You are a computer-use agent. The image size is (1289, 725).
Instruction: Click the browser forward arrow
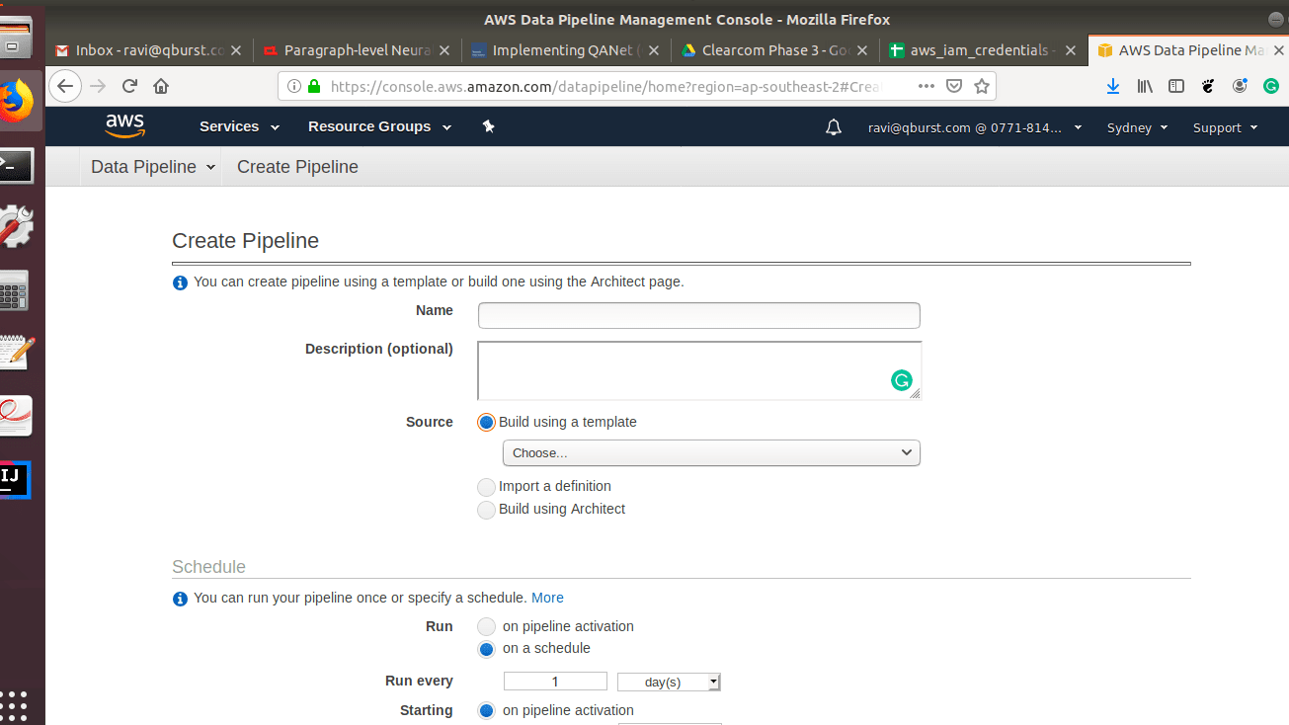pos(98,86)
